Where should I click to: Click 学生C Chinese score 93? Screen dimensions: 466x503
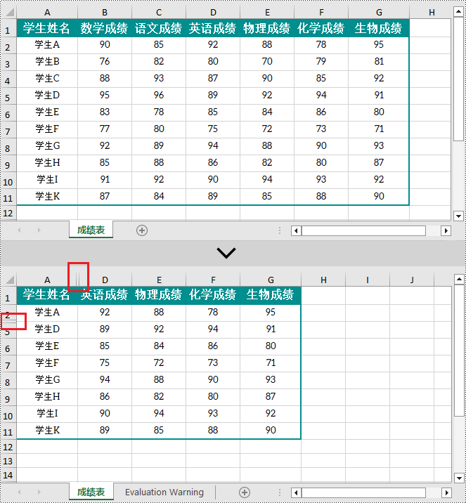coord(159,79)
